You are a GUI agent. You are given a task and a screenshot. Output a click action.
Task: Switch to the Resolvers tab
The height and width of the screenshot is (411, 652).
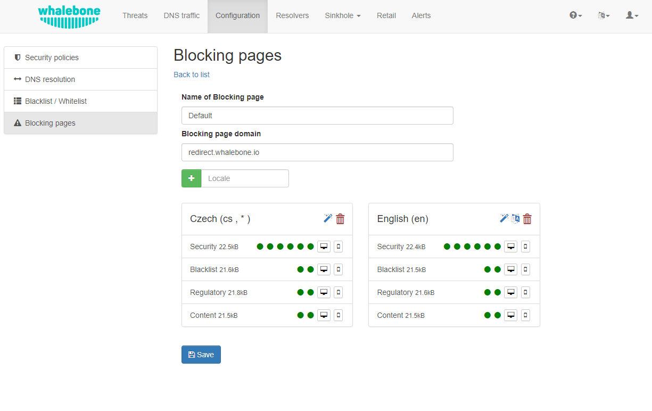tap(292, 15)
